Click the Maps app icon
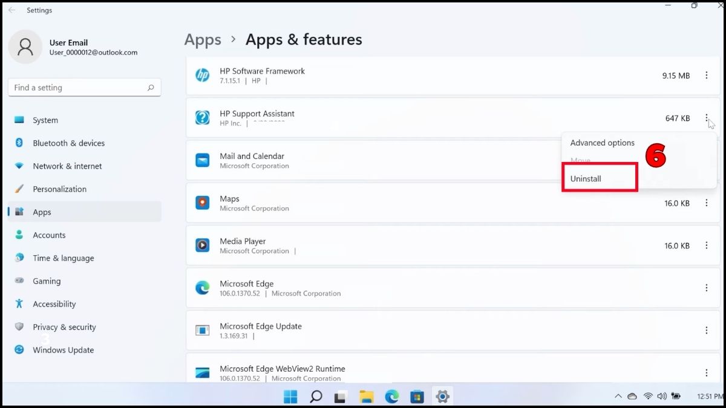 point(202,202)
